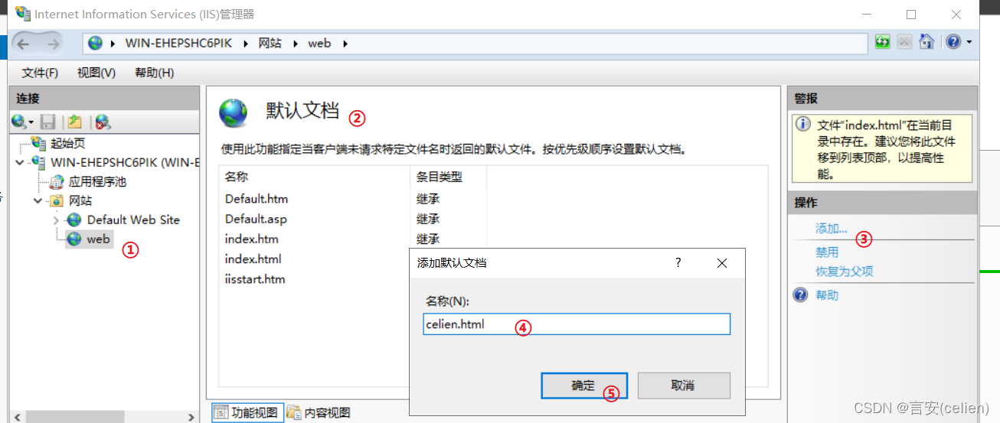Click WIN-EHEPSHC6PIK in the address breadcrumb
This screenshot has height=423, width=1000.
point(178,44)
